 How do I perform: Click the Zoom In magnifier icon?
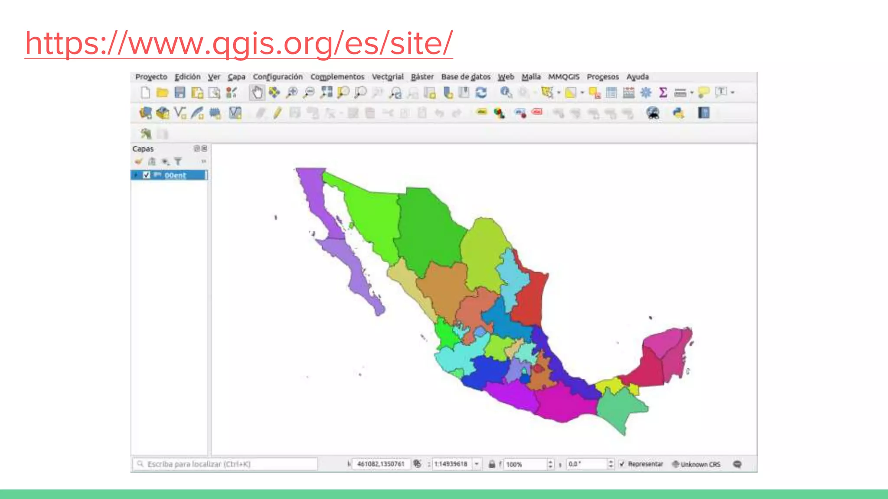pyautogui.click(x=292, y=92)
